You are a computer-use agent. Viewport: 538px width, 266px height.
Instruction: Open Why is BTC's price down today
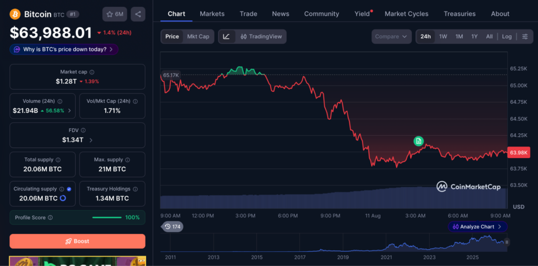[64, 49]
